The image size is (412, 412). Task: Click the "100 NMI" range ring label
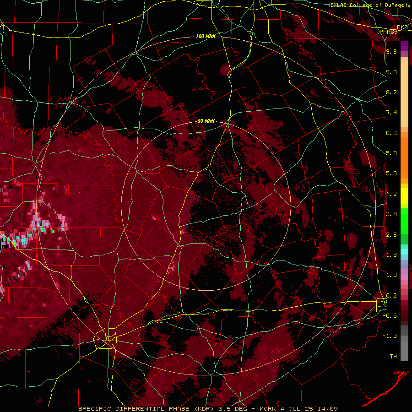pos(206,36)
